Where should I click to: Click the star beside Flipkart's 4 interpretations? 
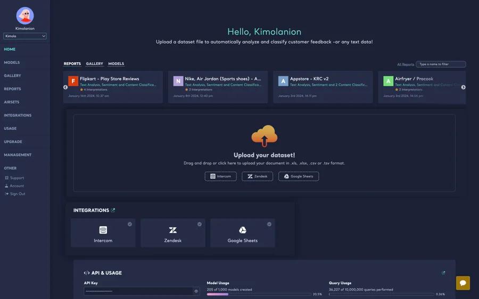click(x=81, y=90)
